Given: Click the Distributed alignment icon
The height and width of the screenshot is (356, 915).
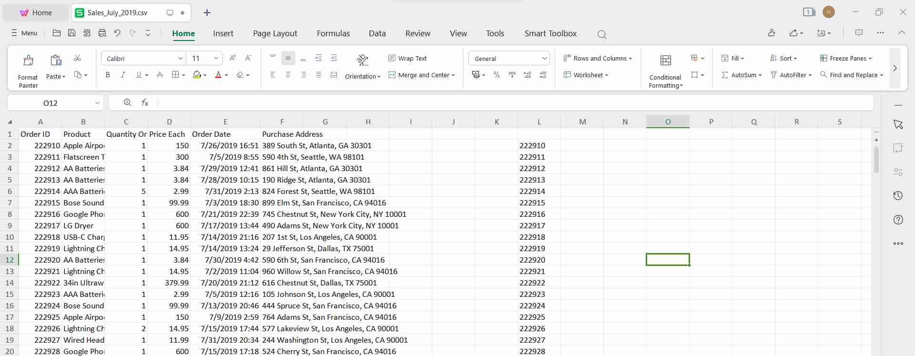Looking at the screenshot, I should [334, 75].
